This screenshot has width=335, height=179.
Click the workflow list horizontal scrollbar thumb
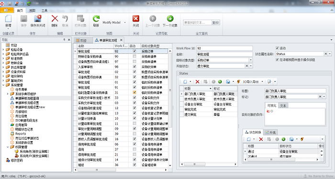(x=97, y=170)
